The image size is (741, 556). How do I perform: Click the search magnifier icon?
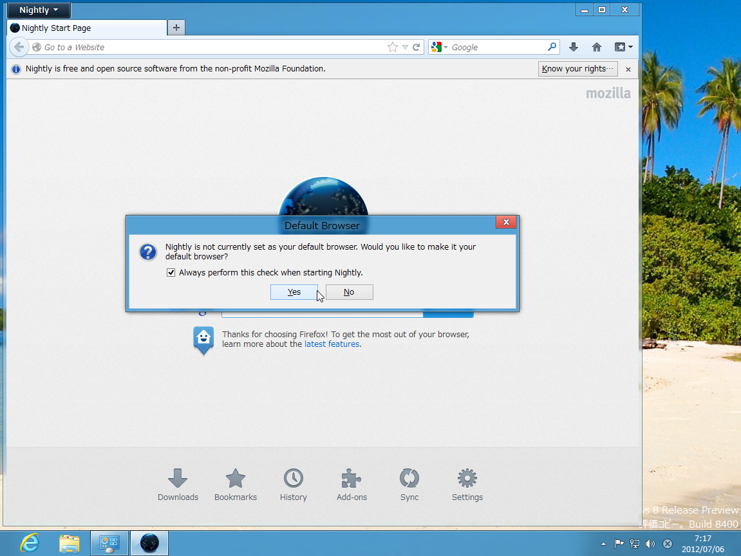pyautogui.click(x=552, y=47)
